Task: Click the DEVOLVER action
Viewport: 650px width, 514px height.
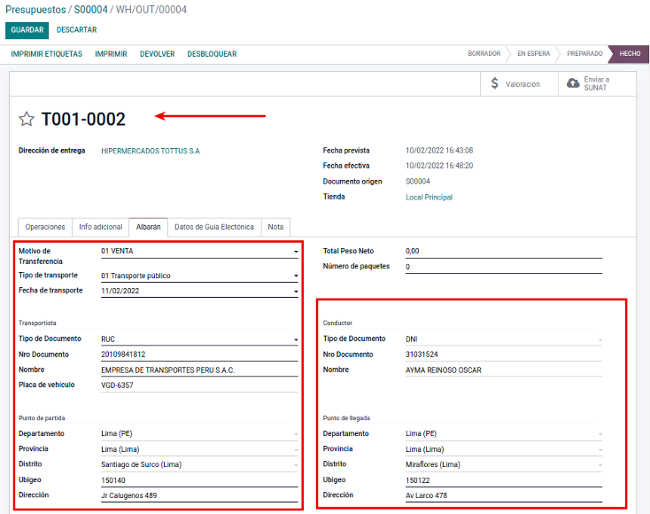Action: [157, 54]
